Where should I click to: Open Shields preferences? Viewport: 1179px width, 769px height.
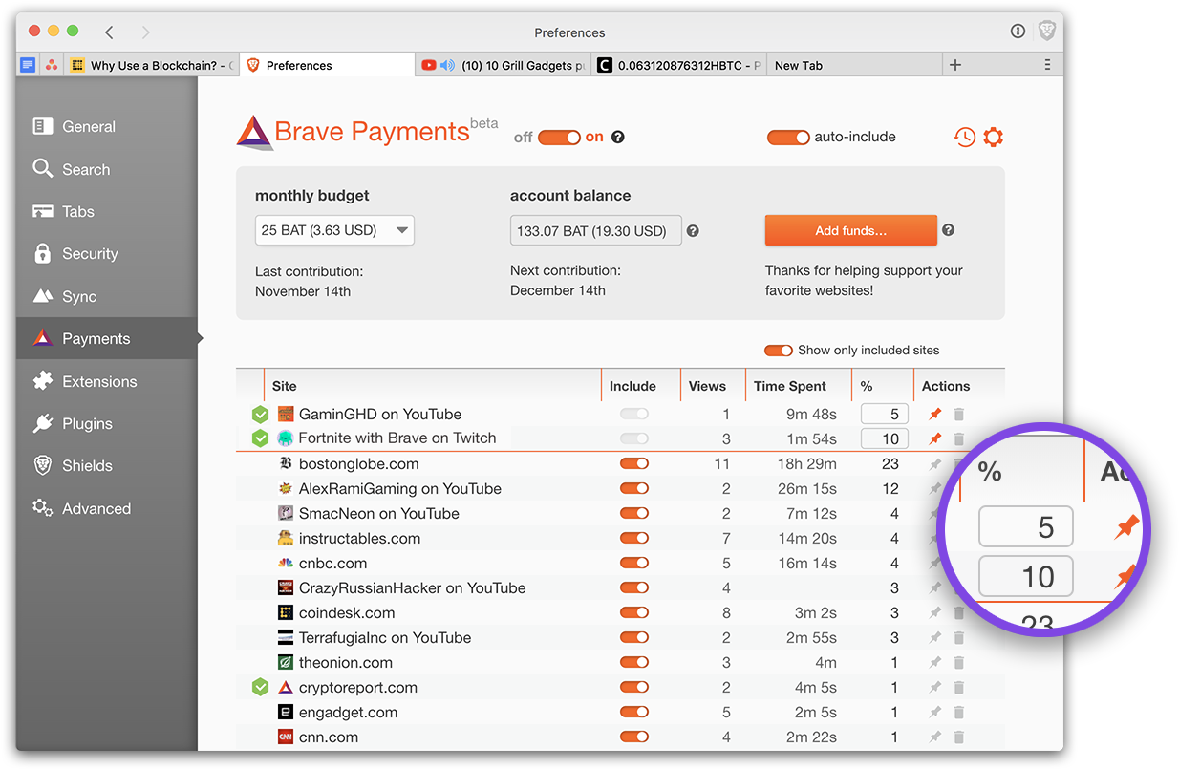[106, 465]
